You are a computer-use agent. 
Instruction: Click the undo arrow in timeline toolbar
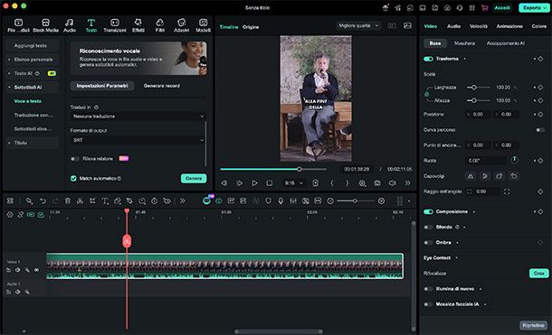click(x=43, y=200)
